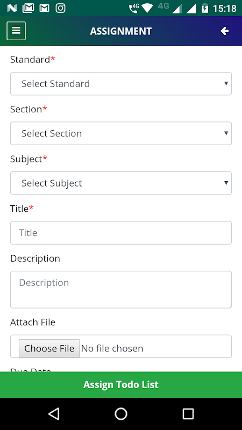Tap the Assign Todo List button

(x=121, y=384)
